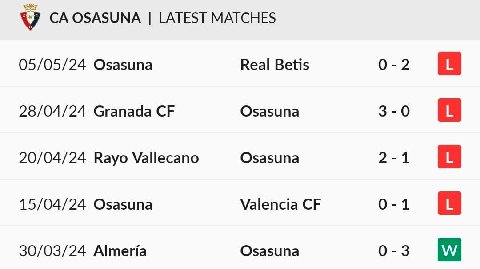
Task: Click the red L badge for Rayo Vallecano match
Action: coord(449,156)
